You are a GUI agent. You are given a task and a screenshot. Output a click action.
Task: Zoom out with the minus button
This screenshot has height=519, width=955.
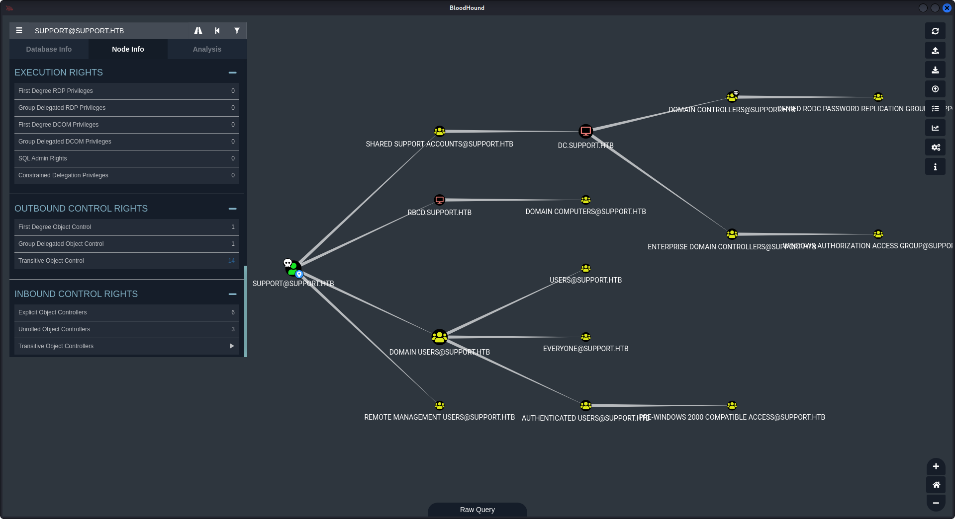[936, 503]
